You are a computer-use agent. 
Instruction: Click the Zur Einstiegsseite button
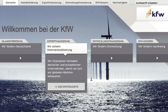point(66,86)
